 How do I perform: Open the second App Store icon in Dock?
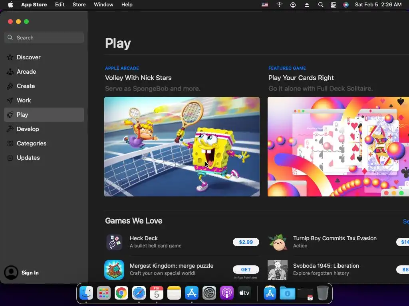[270, 293]
